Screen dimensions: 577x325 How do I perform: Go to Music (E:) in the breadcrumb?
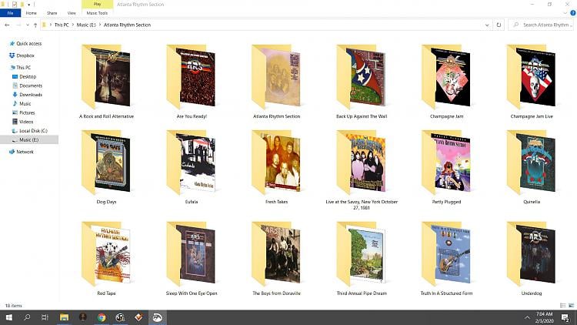[86, 25]
